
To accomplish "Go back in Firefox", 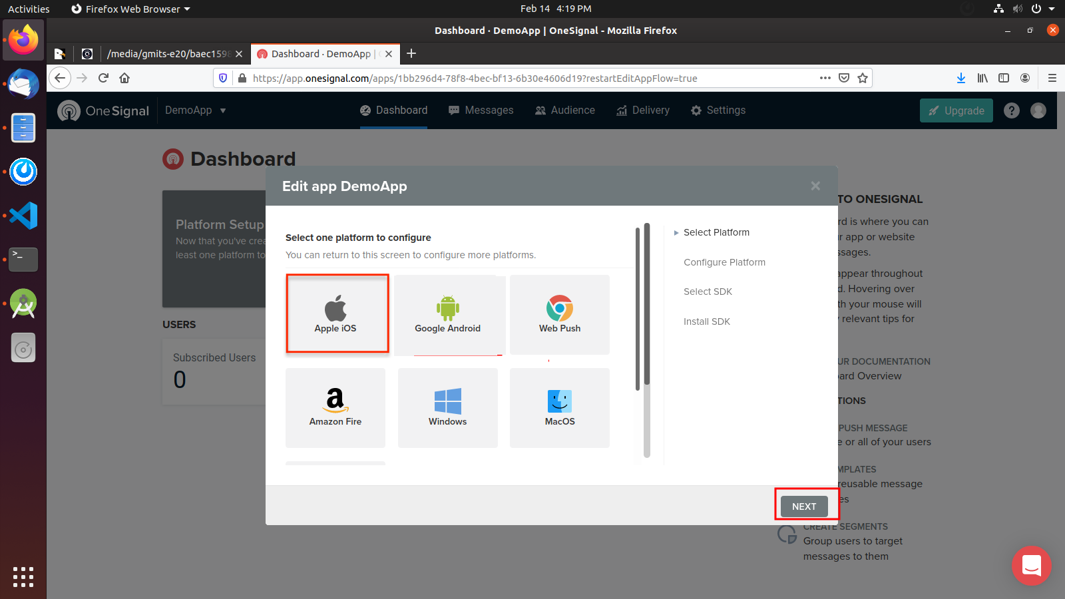I will pos(60,78).
